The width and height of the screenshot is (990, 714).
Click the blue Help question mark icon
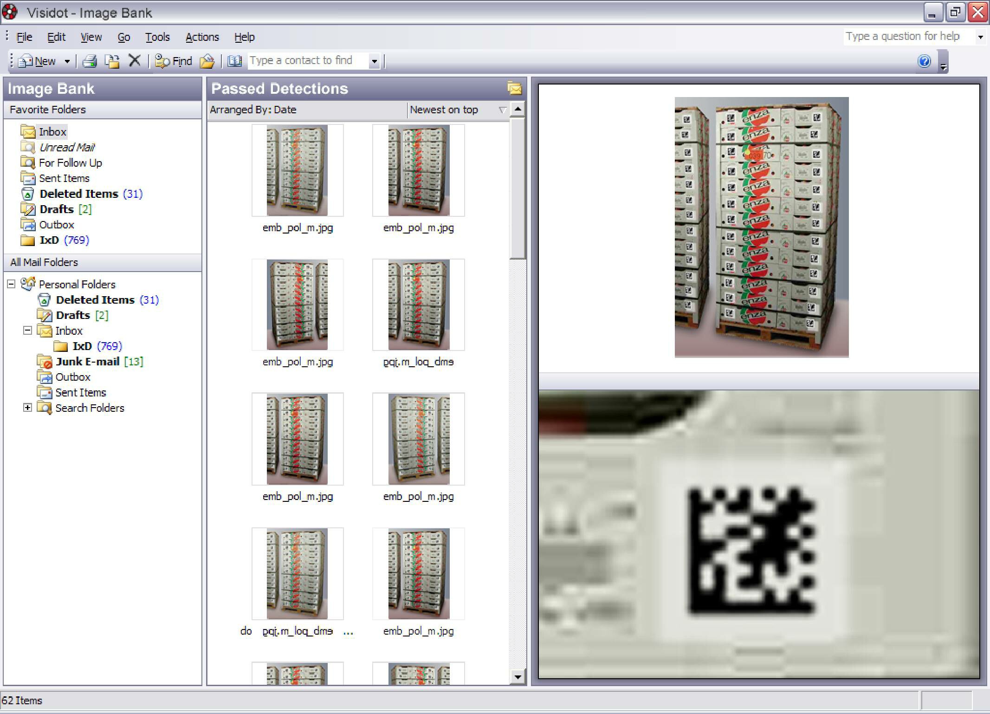(x=924, y=61)
